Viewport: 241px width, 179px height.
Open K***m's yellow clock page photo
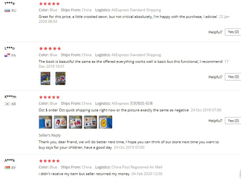pyautogui.click(x=105, y=122)
